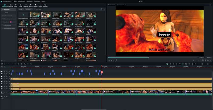The image size is (213, 110).
Task: Select the text T tool in the timeline toolbar
Action: 22,64
